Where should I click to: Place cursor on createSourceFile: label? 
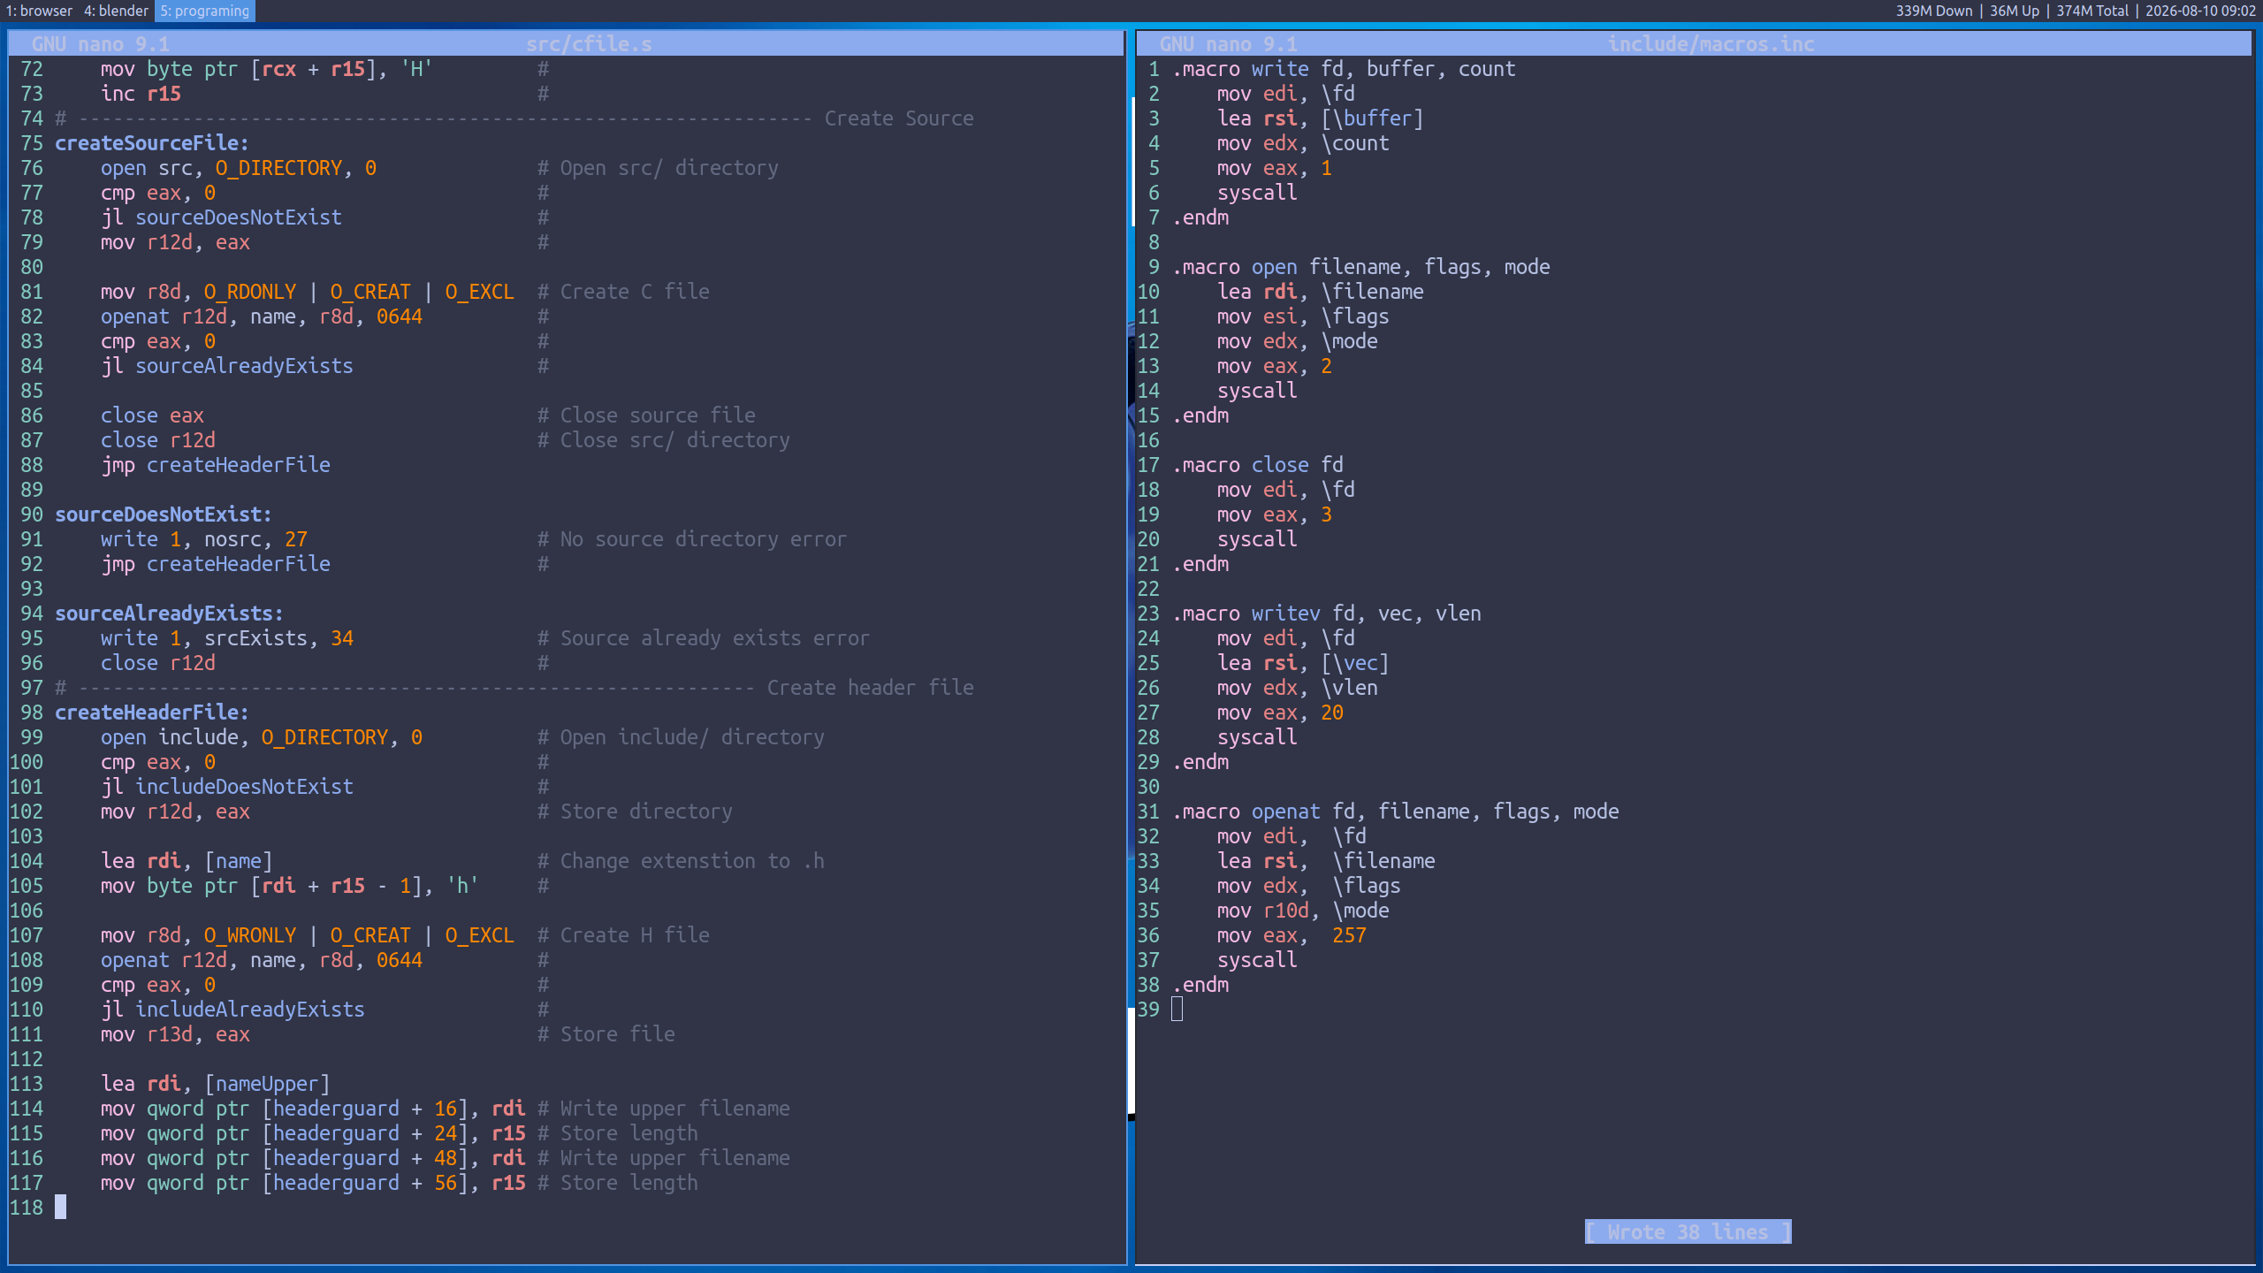152,143
